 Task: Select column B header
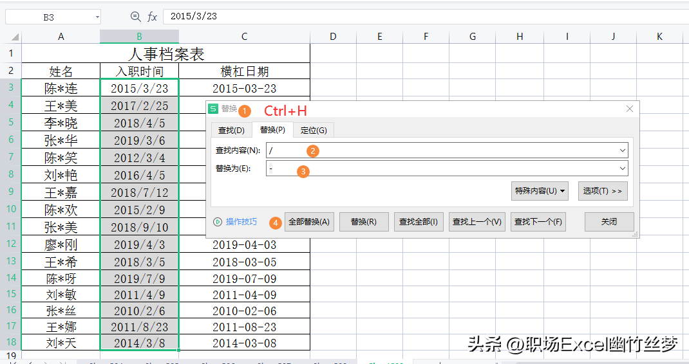(139, 37)
